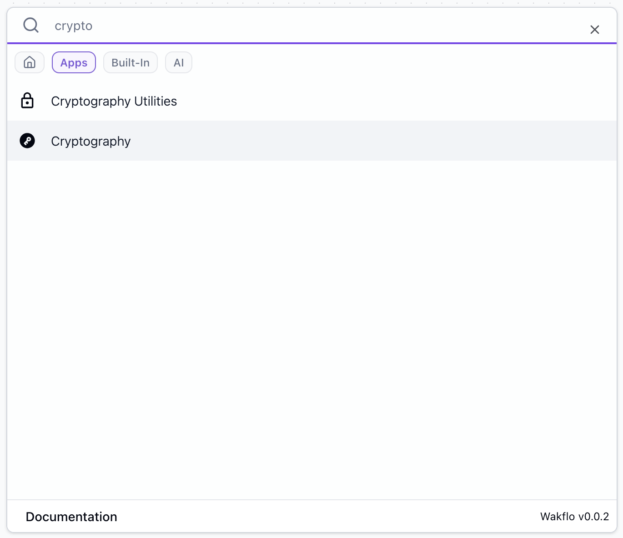Click the key icon beside Cryptography
The width and height of the screenshot is (623, 538).
27,141
